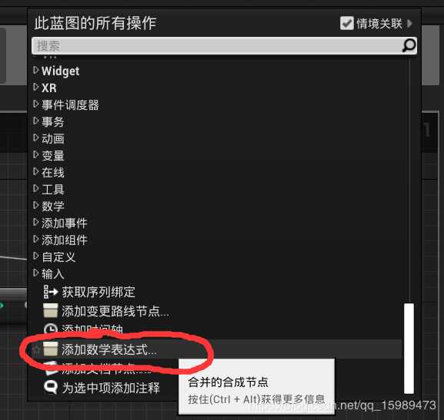Image resolution: width=444 pixels, height=420 pixels.
Task: Toggle the 情境关联 checkbox
Action: pyautogui.click(x=346, y=23)
